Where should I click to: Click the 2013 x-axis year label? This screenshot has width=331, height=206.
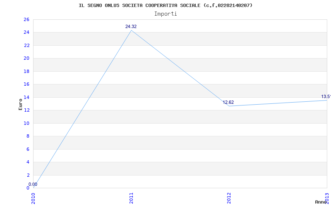327,198
